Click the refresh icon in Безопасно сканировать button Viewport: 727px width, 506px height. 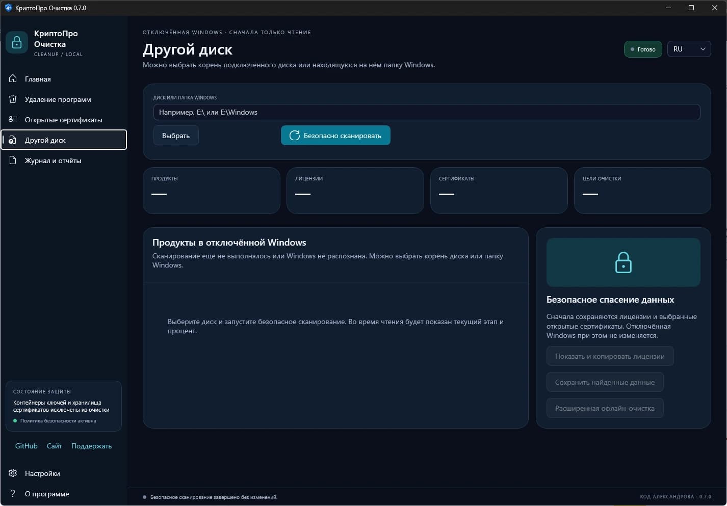[295, 136]
